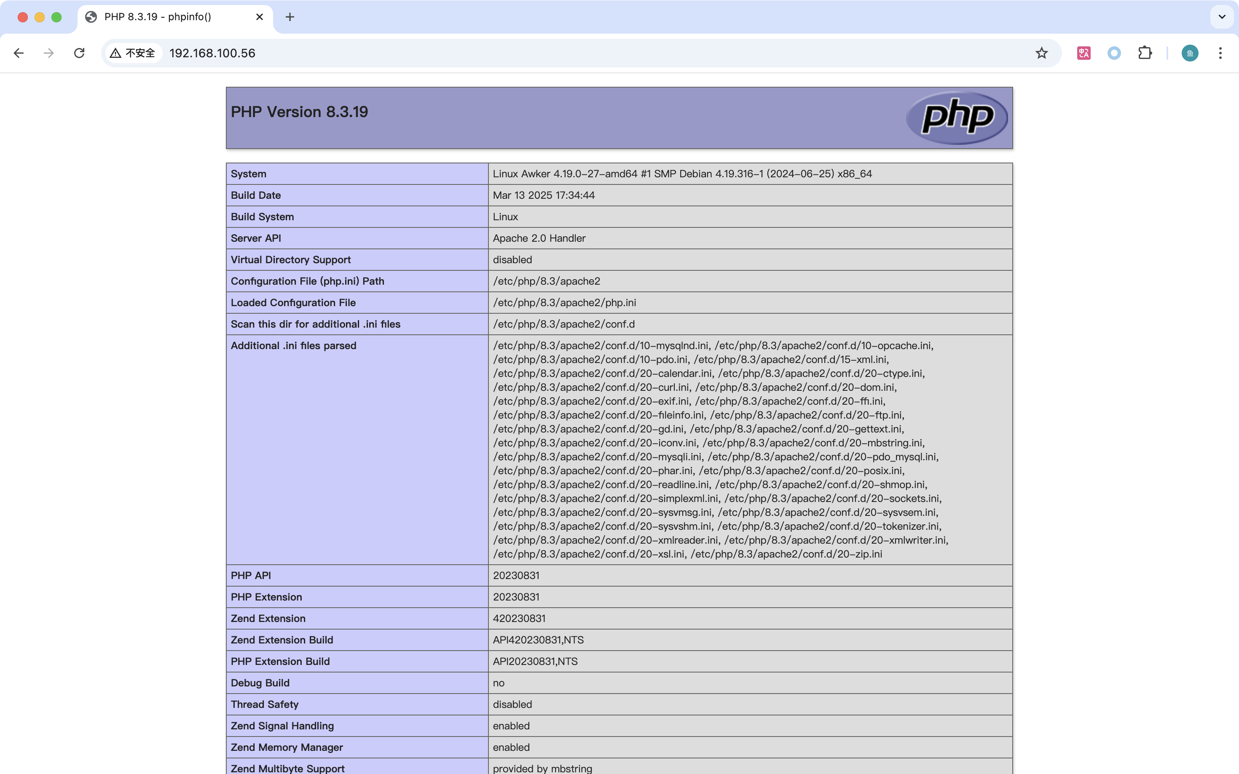1239x774 pixels.
Task: Click the Virtual Directory Support label
Action: pos(290,260)
